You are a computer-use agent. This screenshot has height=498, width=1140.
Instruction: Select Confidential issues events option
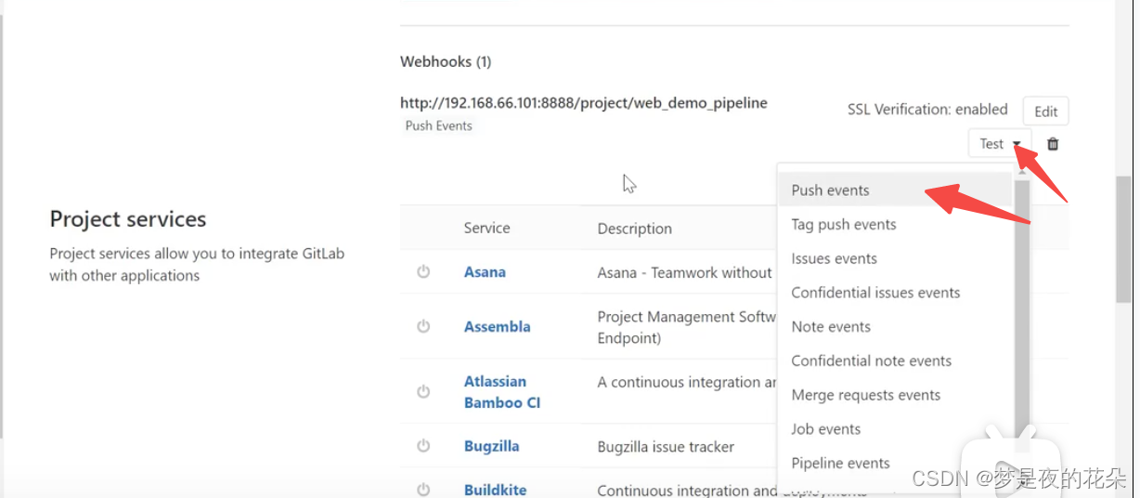(894, 293)
